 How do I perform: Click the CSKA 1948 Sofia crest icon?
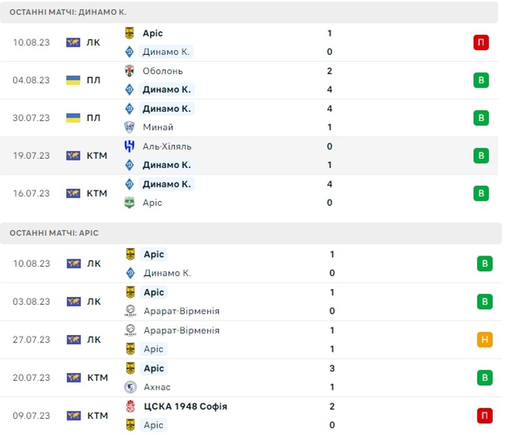point(131,406)
